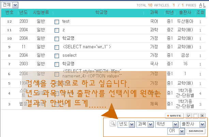
Task: Tick checkbox of row 10 학교명
Action: (57, 39)
